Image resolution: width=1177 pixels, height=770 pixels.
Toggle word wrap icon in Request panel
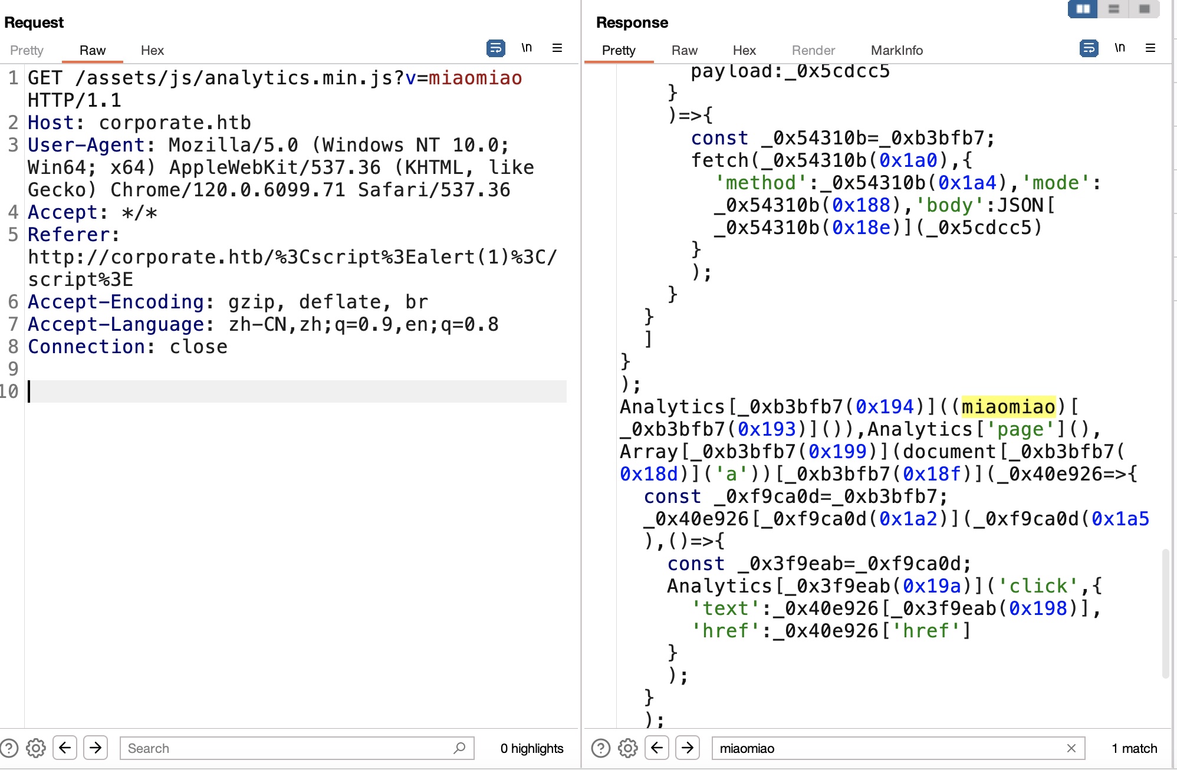tap(495, 48)
